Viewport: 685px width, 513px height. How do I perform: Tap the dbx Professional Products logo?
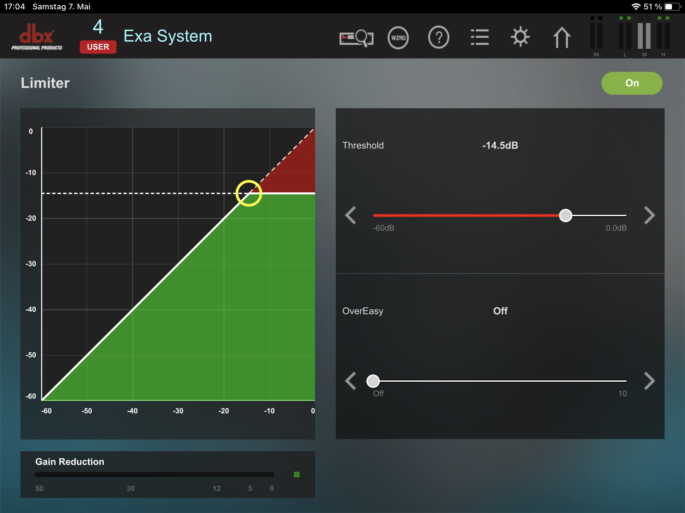pyautogui.click(x=37, y=37)
